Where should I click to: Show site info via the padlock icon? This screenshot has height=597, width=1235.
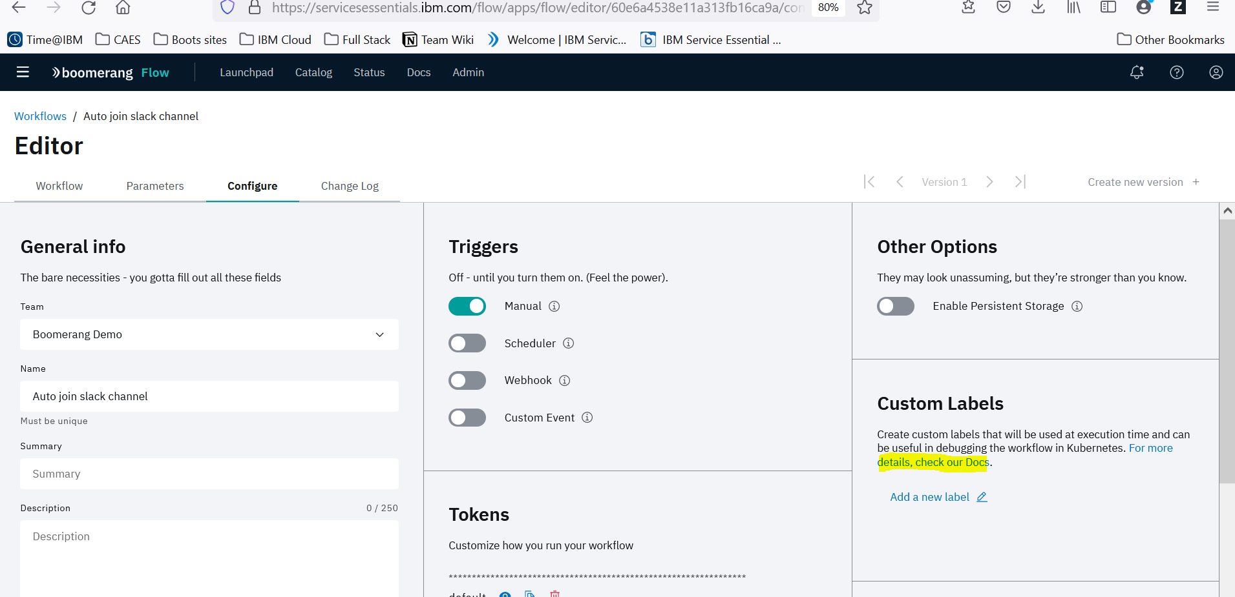tap(255, 7)
